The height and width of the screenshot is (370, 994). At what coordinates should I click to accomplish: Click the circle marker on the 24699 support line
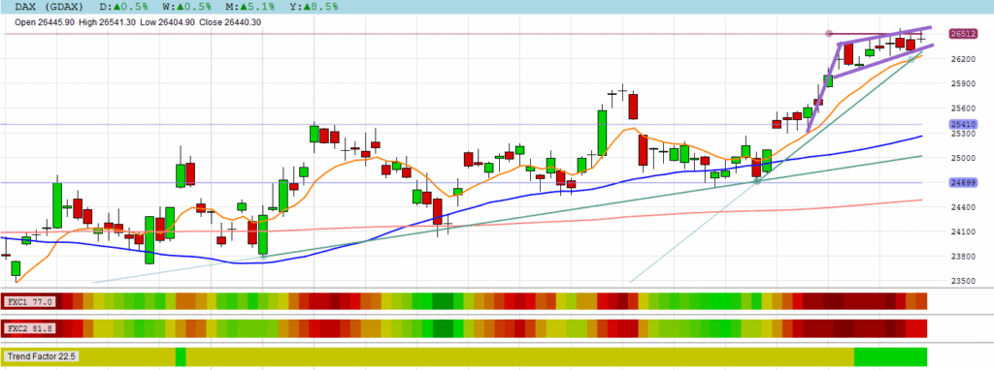(x=756, y=181)
